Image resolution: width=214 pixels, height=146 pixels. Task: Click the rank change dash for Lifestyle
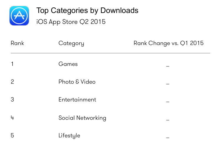[x=167, y=137]
